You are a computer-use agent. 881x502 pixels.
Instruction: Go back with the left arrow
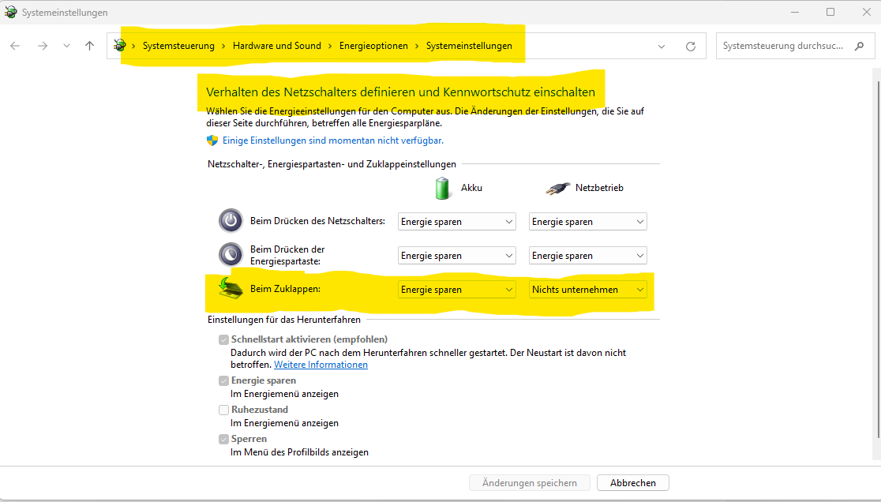15,46
